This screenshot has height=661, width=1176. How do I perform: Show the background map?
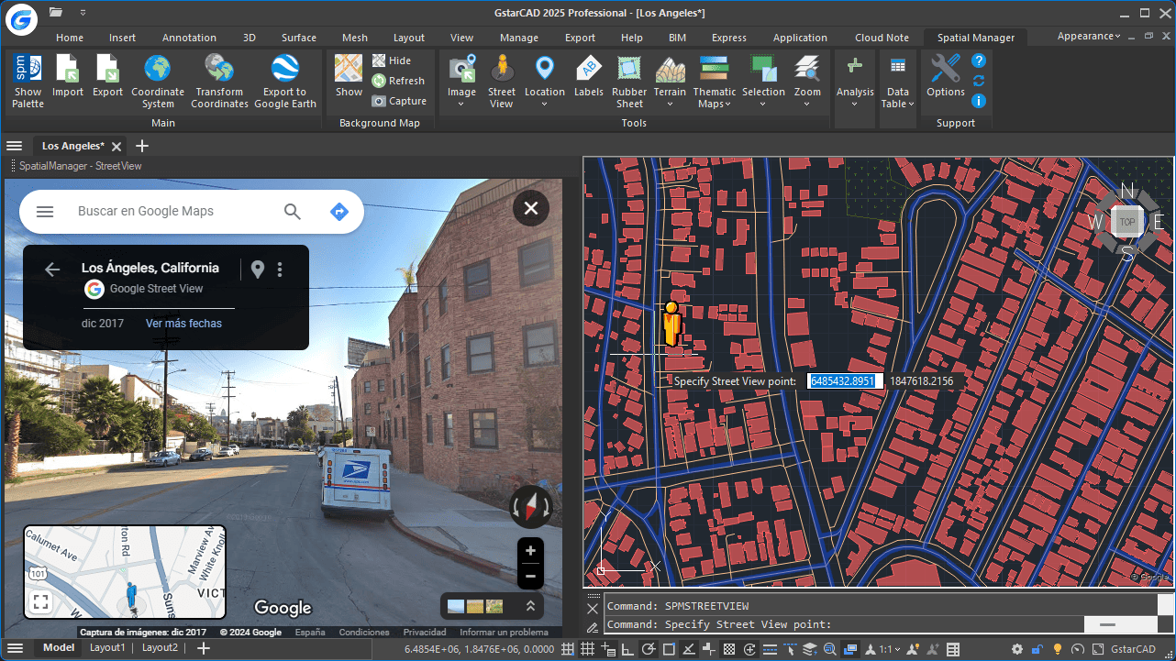click(349, 77)
